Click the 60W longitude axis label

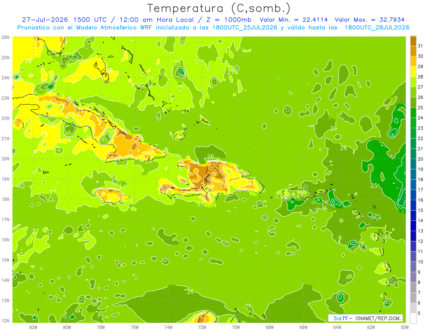[x=405, y=327]
